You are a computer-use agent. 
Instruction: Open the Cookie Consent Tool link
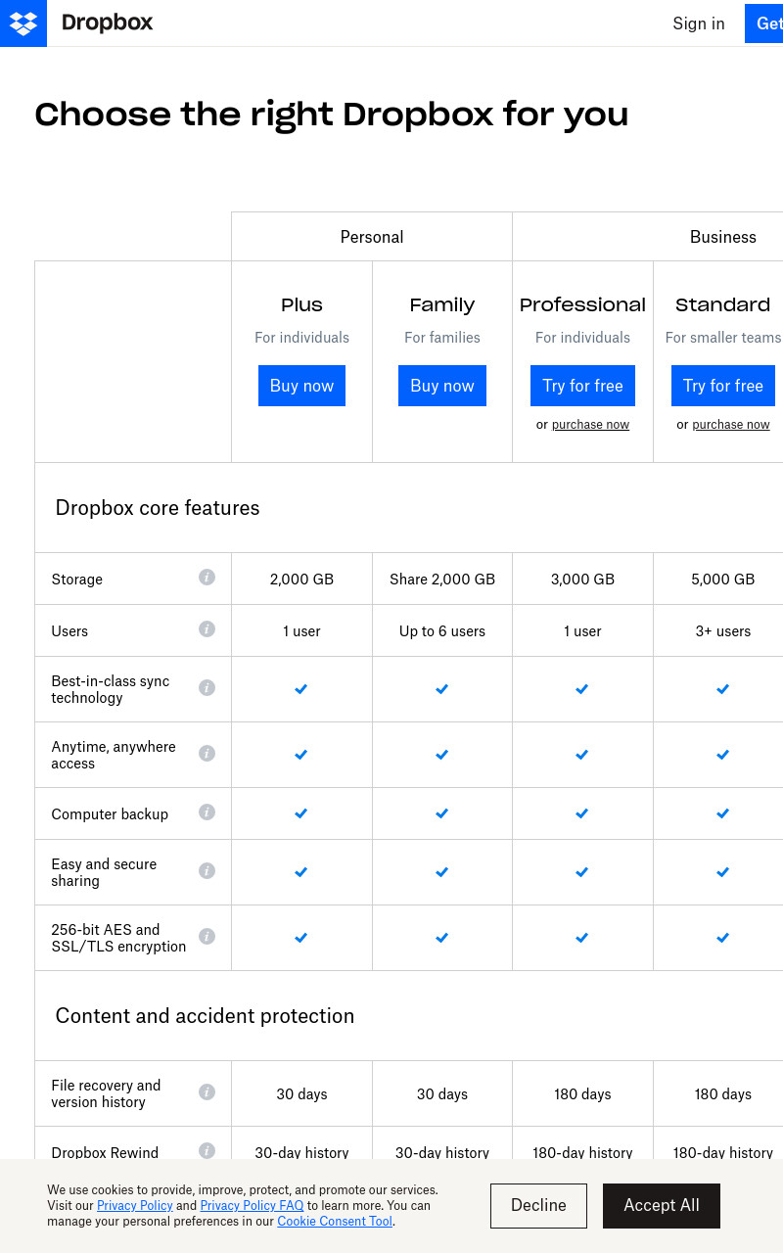click(335, 1222)
